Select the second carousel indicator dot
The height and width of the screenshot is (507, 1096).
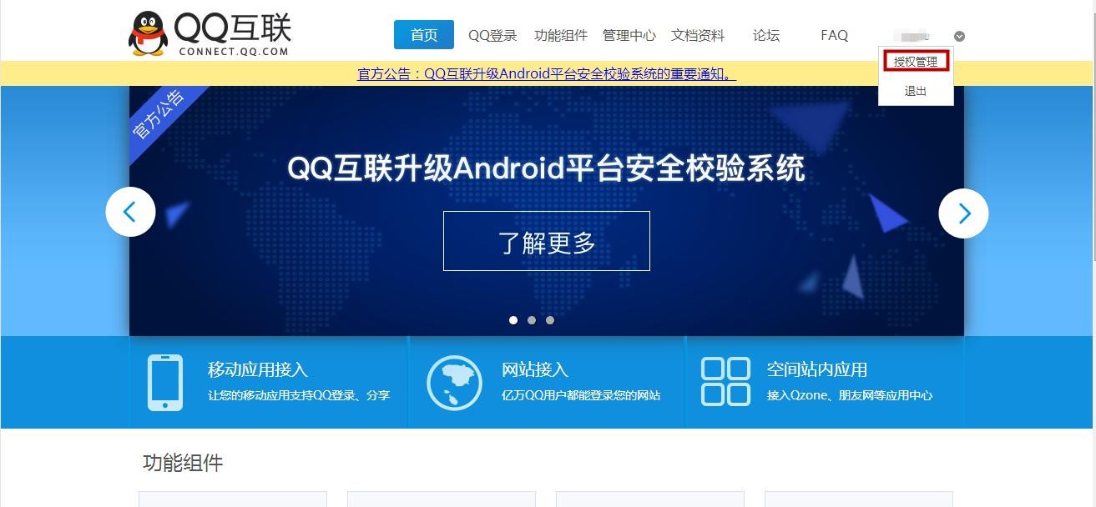532,320
